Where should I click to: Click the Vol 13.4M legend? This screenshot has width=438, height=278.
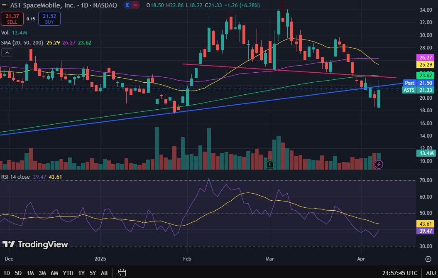pyautogui.click(x=14, y=33)
